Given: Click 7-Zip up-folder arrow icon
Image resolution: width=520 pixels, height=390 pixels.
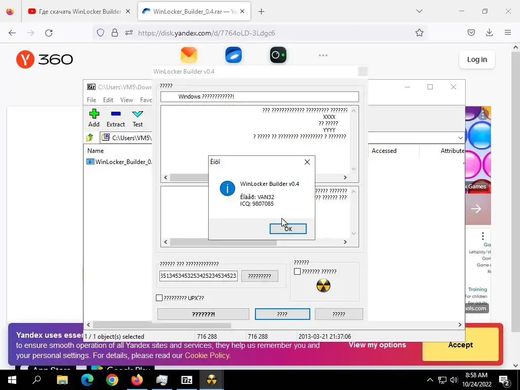Looking at the screenshot, I should [89, 137].
